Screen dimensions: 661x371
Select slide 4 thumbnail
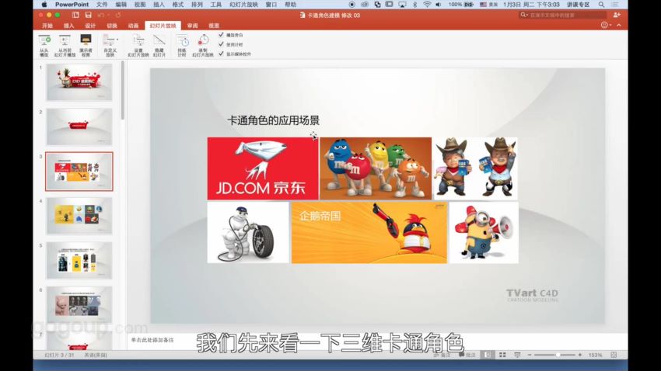(79, 216)
